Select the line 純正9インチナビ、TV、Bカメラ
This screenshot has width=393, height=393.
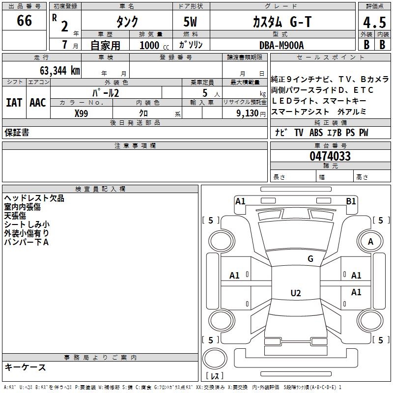[x=330, y=79]
